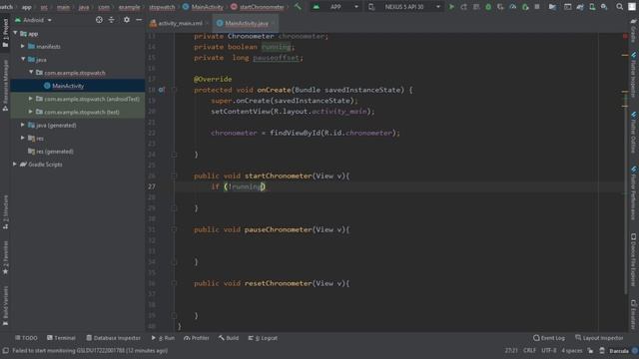Open the Device File Explorer stripe
The width and height of the screenshot is (639, 359).
pyautogui.click(x=633, y=259)
